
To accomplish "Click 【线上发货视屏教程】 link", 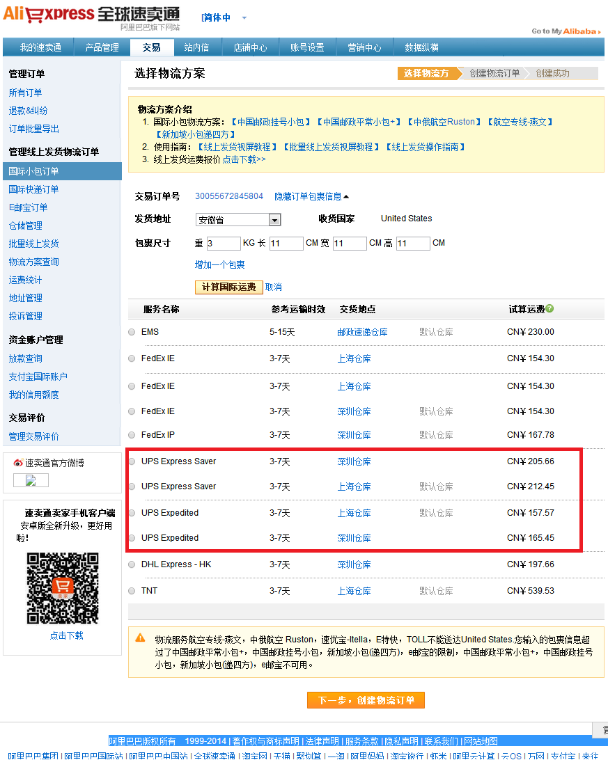I will pyautogui.click(x=237, y=147).
